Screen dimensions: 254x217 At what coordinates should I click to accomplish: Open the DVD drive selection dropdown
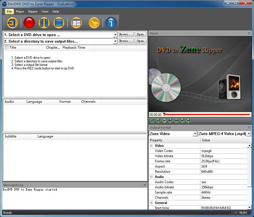coord(115,35)
